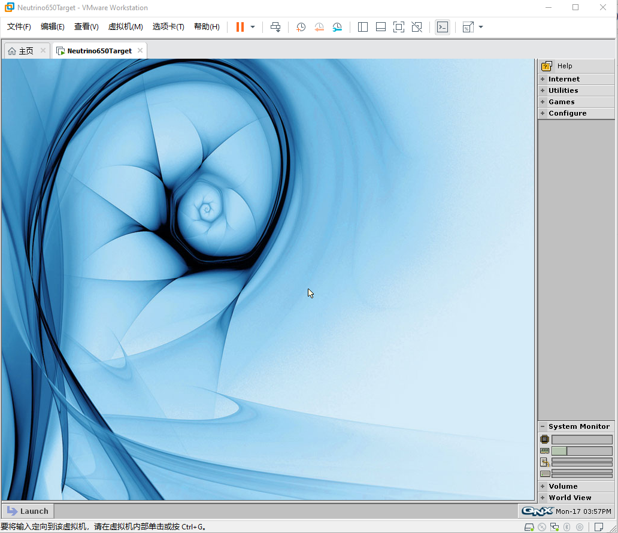Expand the Volume section
618x533 pixels.
coord(576,486)
